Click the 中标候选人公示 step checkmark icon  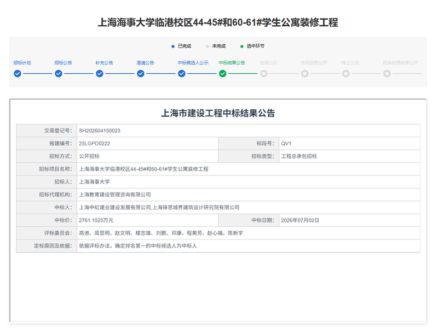click(x=182, y=74)
